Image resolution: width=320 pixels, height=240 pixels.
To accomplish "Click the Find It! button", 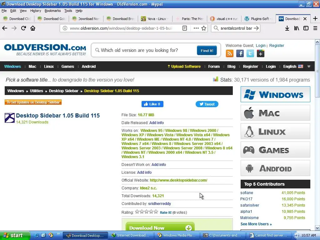I will point(207,50).
